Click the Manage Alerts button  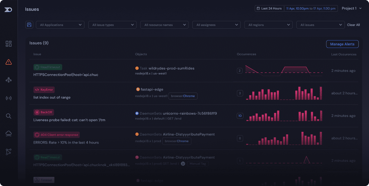pyautogui.click(x=342, y=44)
